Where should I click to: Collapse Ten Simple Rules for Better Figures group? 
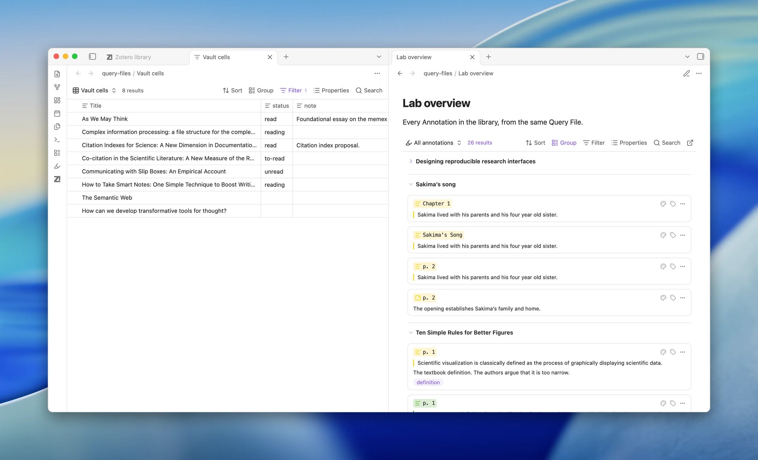point(411,332)
